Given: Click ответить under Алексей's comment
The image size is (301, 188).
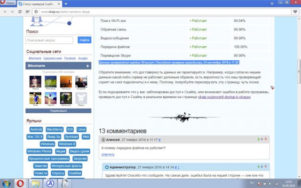Looking at the screenshot, I should click(108, 155).
